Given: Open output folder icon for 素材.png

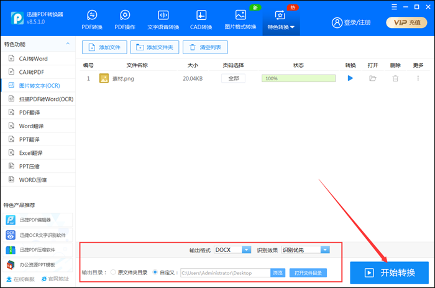Looking at the screenshot, I should tap(373, 78).
